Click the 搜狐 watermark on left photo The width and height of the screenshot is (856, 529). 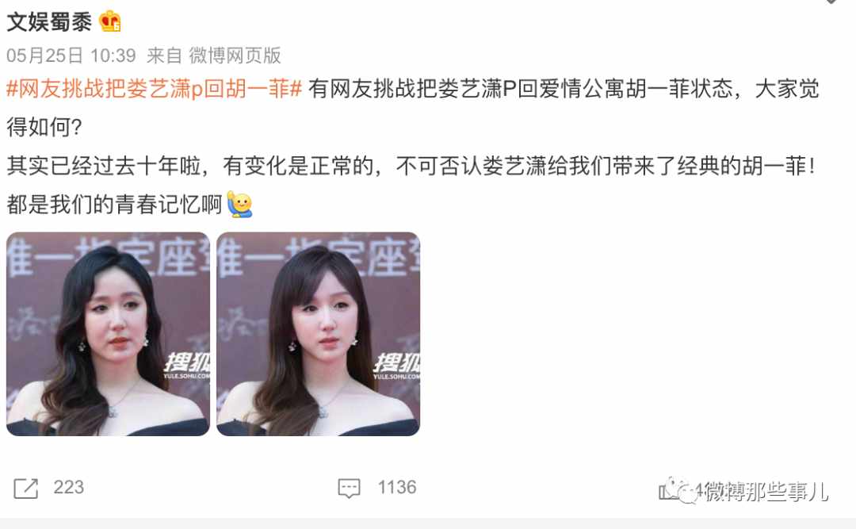(186, 366)
